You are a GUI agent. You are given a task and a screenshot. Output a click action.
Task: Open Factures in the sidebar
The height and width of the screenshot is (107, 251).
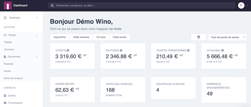(x=9, y=64)
